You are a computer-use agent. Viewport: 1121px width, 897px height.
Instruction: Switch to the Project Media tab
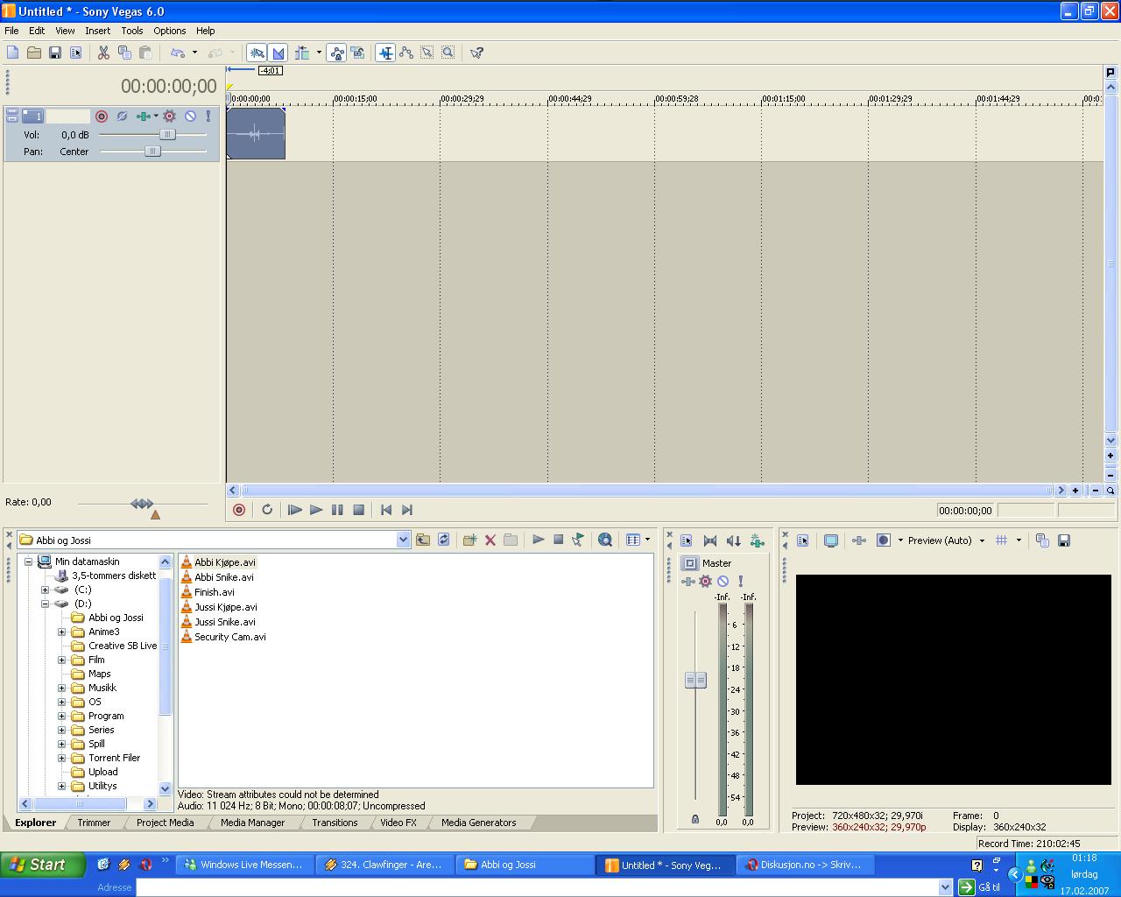pos(165,823)
